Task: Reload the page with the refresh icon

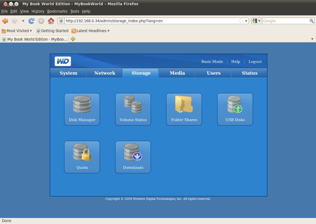Action: 32,21
